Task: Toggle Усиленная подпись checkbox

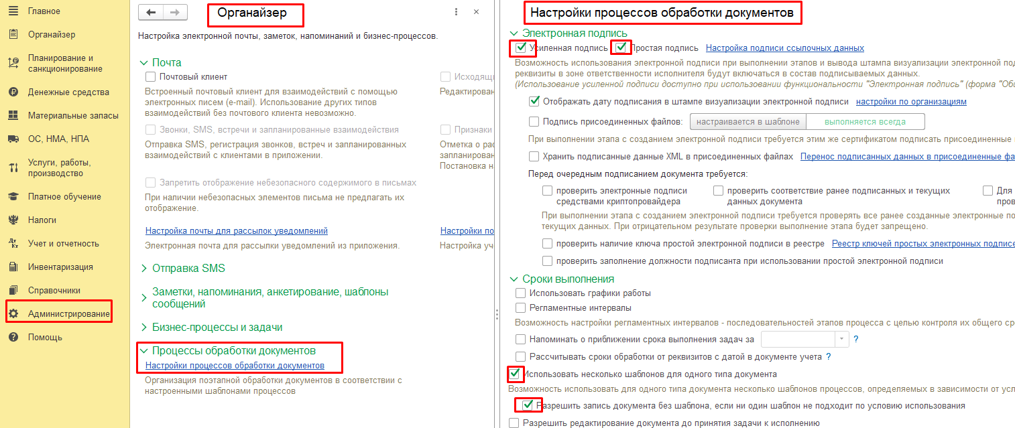Action: pyautogui.click(x=521, y=48)
